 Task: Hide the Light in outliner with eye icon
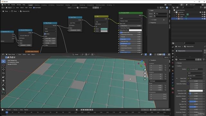(202, 16)
